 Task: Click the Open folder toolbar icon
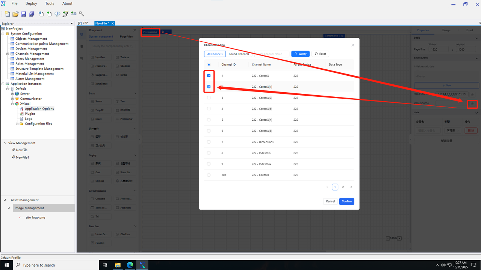(x=15, y=14)
